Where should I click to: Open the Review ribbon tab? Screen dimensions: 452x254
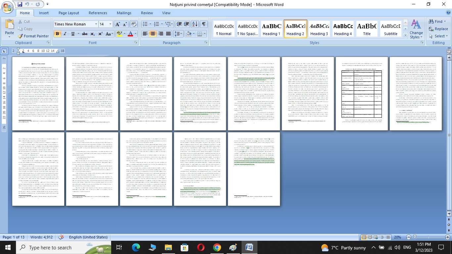[x=147, y=13]
